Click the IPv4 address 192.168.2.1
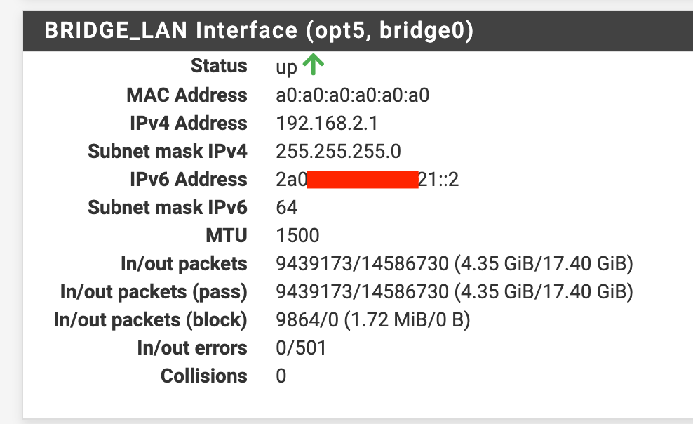Viewport: 693px width, 424px height. point(327,124)
